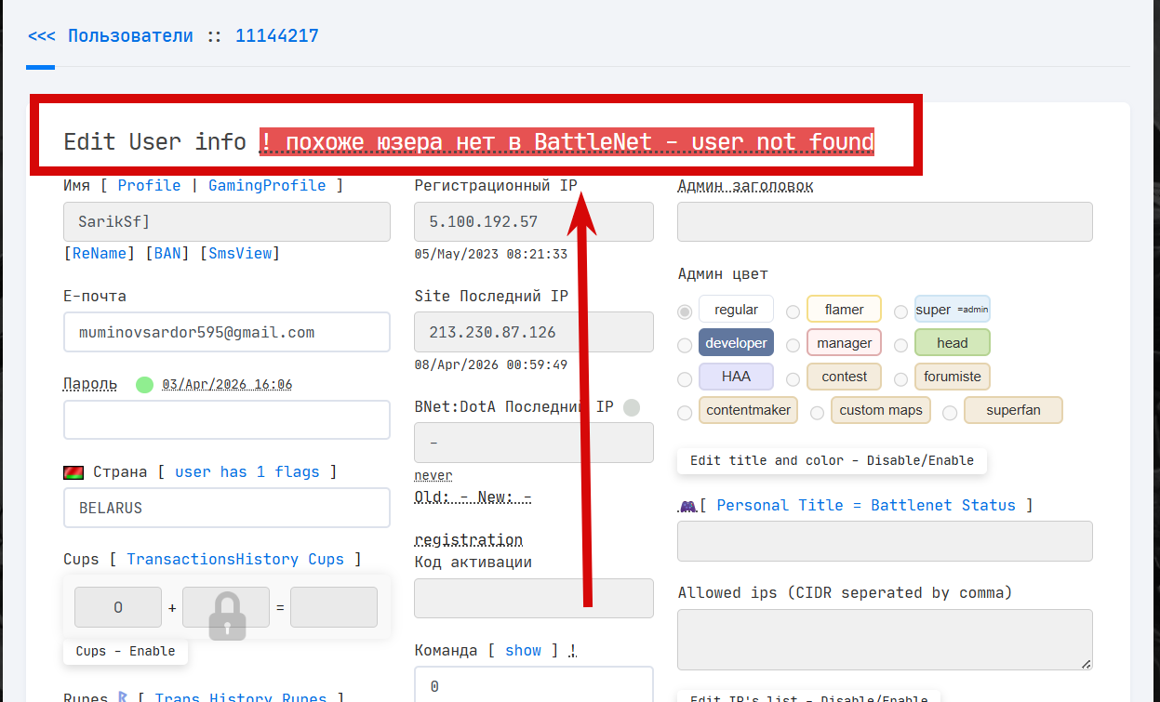Open the SmsView link

(x=240, y=253)
